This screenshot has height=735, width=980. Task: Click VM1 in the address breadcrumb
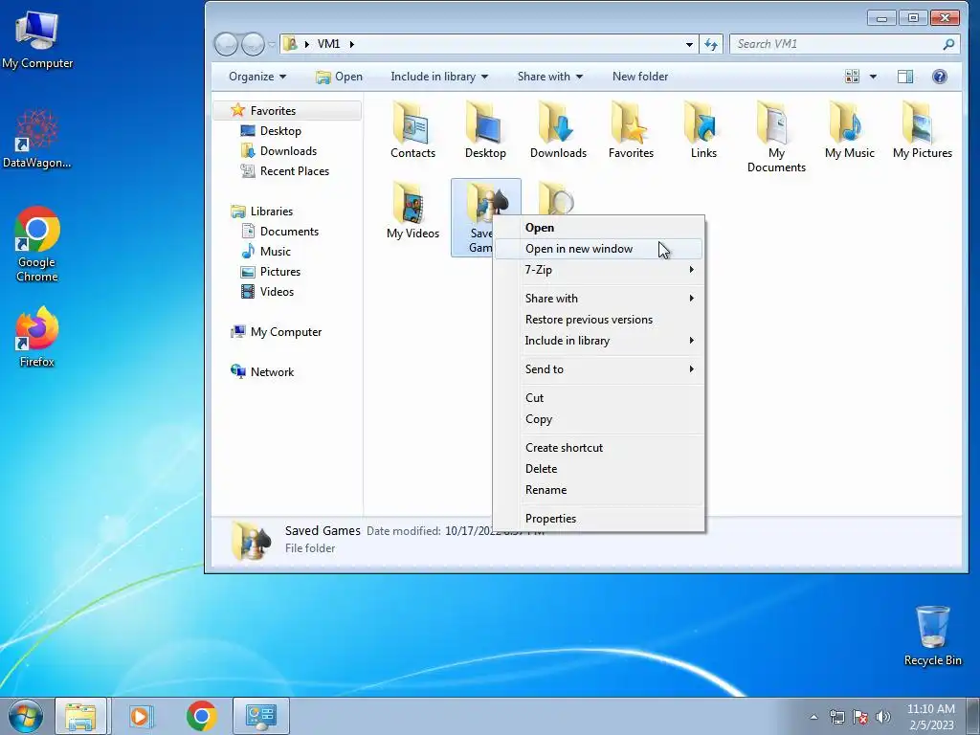pyautogui.click(x=328, y=44)
